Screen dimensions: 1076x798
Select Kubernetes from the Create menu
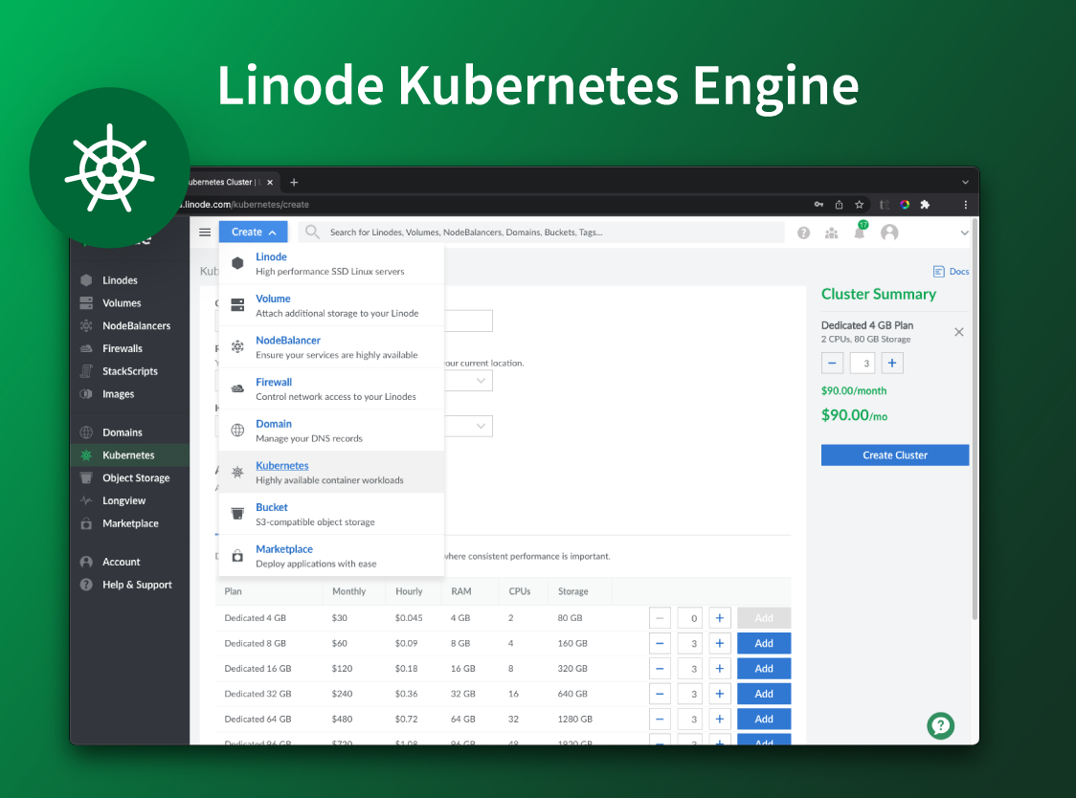[282, 465]
